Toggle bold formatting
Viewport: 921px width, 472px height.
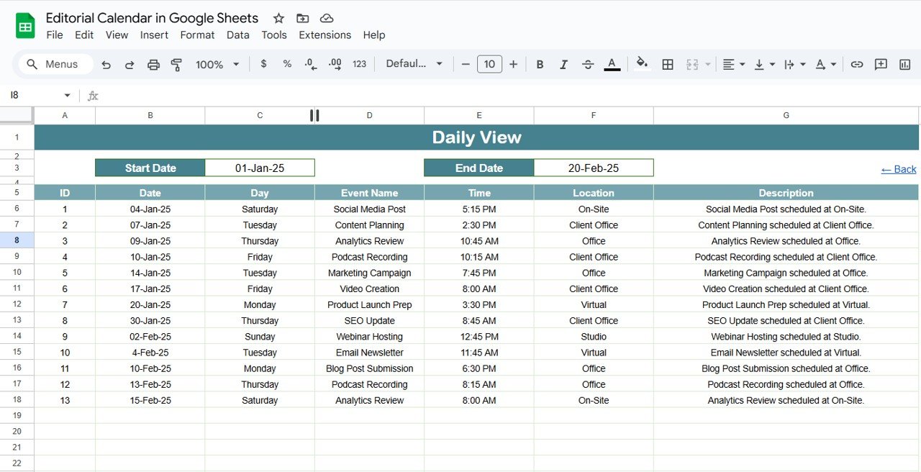tap(540, 65)
